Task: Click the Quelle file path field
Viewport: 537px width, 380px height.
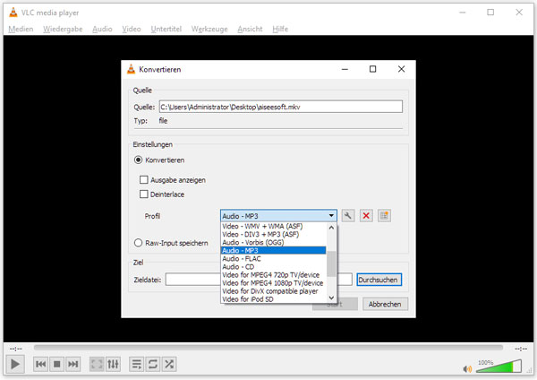Action: (x=281, y=107)
